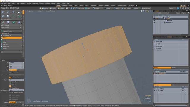Activate the Edge Slice tool
The width and height of the screenshot is (190, 107).
(11, 44)
